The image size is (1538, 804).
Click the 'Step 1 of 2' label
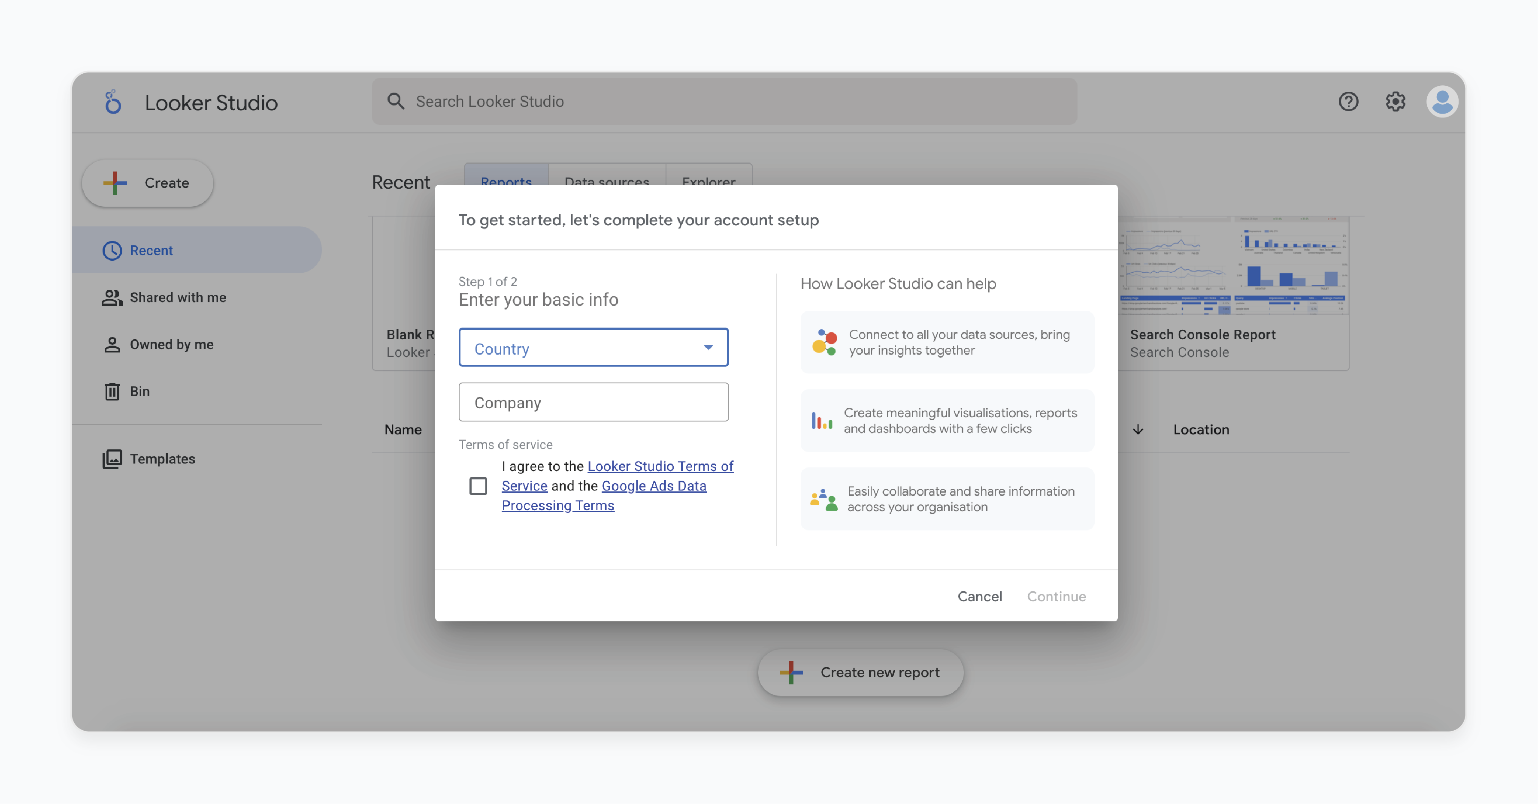point(487,282)
